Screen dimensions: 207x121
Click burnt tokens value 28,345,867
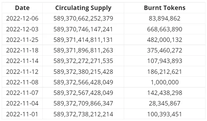point(165,103)
